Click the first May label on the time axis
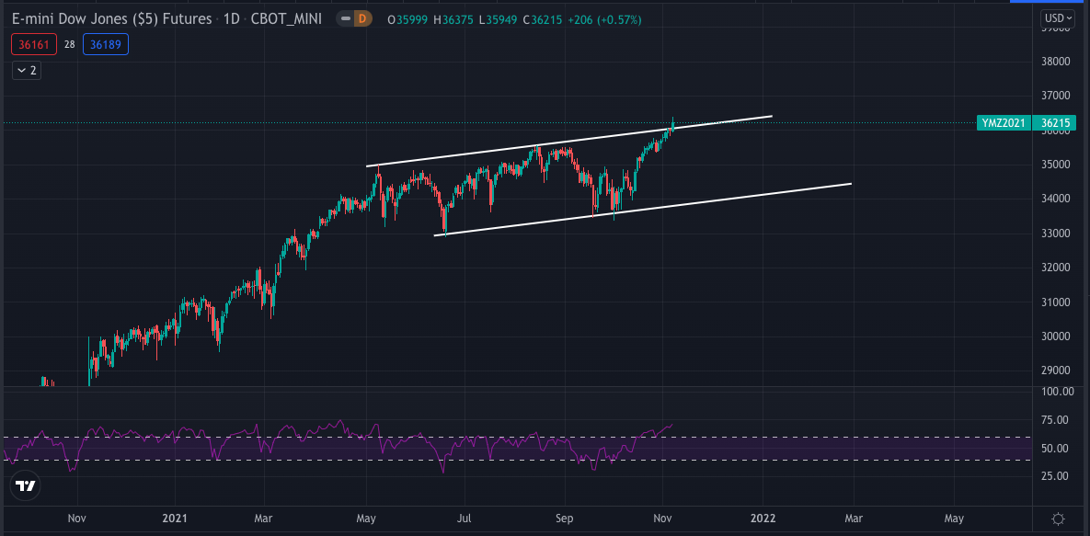 [x=366, y=519]
